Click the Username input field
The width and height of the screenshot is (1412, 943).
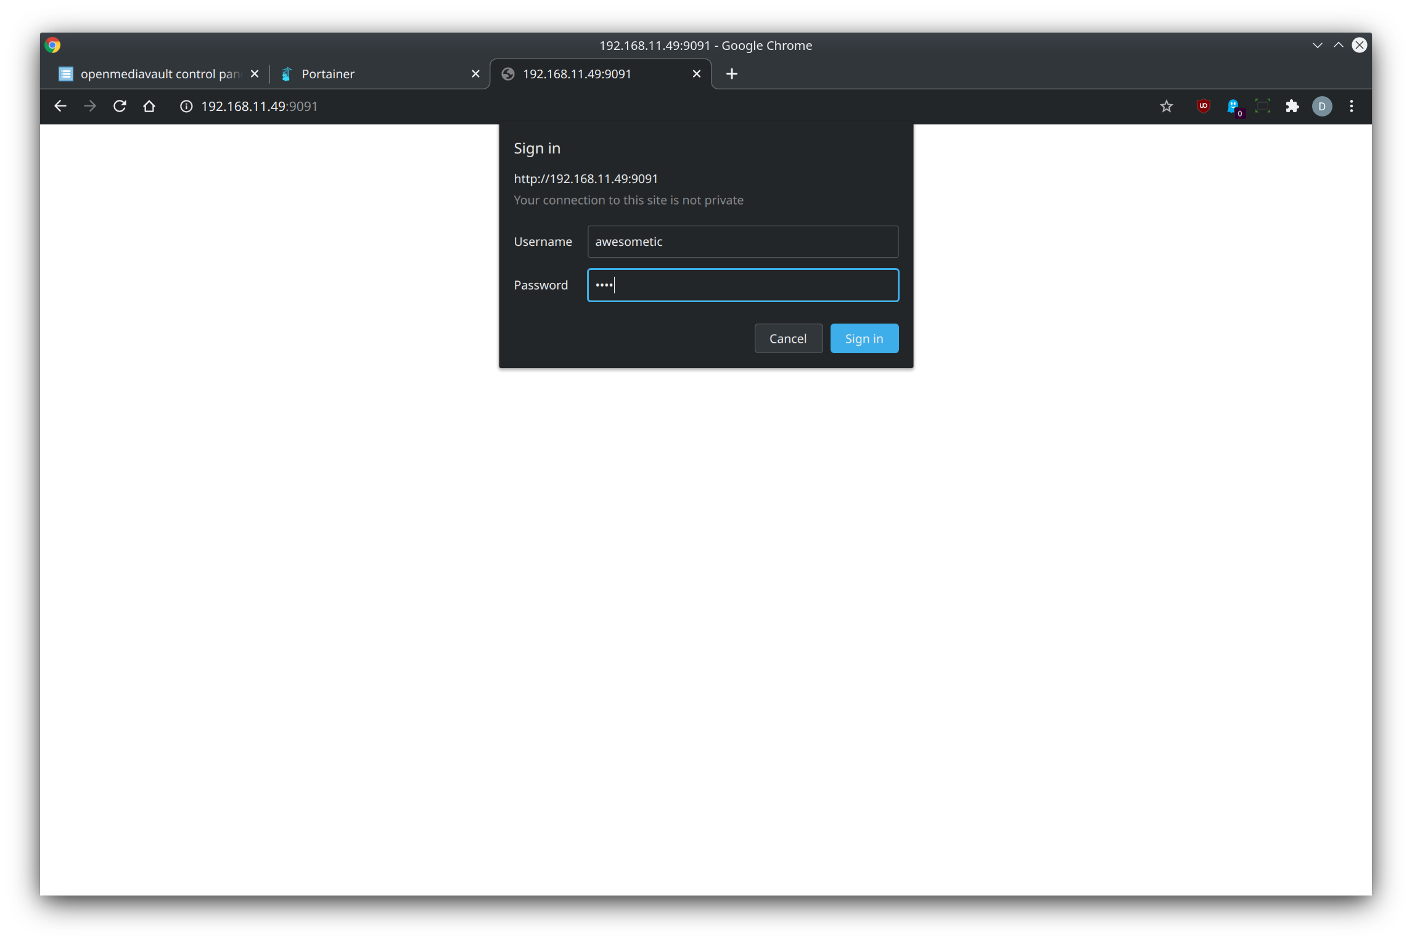[742, 242]
